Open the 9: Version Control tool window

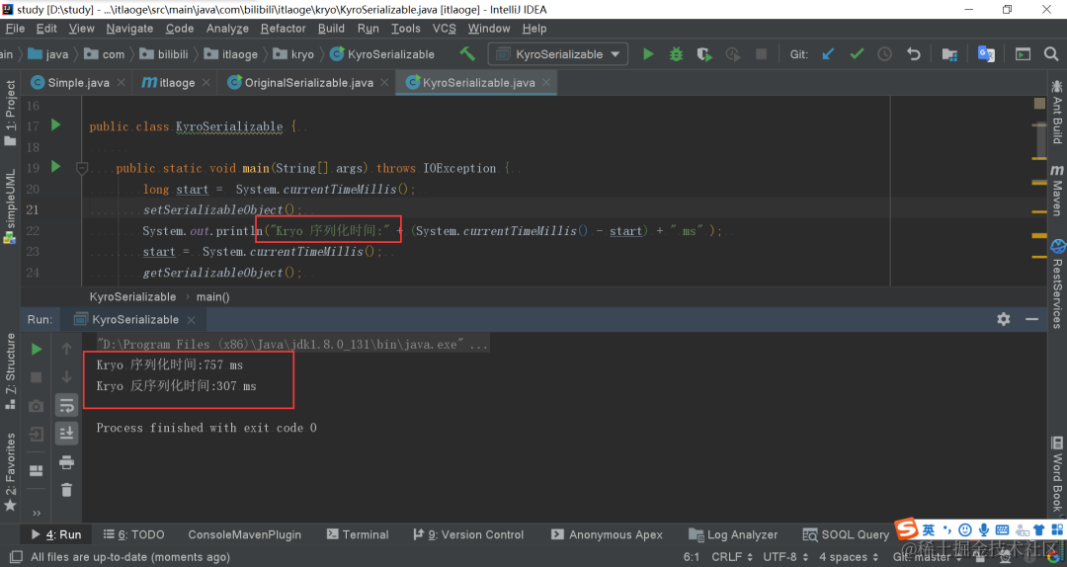[468, 535]
